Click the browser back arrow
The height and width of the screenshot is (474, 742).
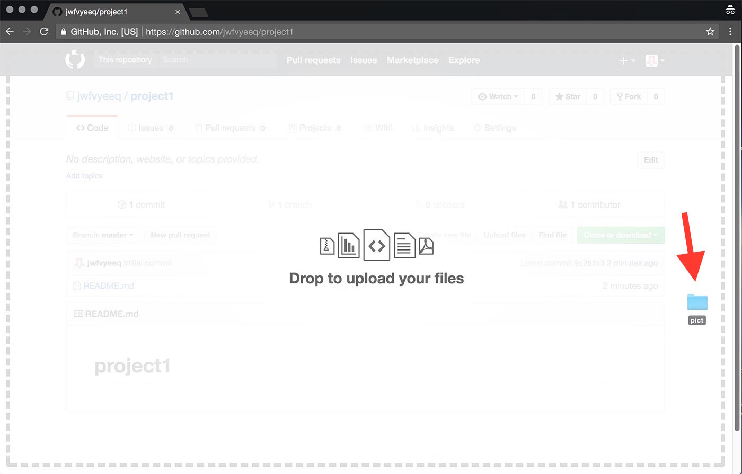pos(10,32)
